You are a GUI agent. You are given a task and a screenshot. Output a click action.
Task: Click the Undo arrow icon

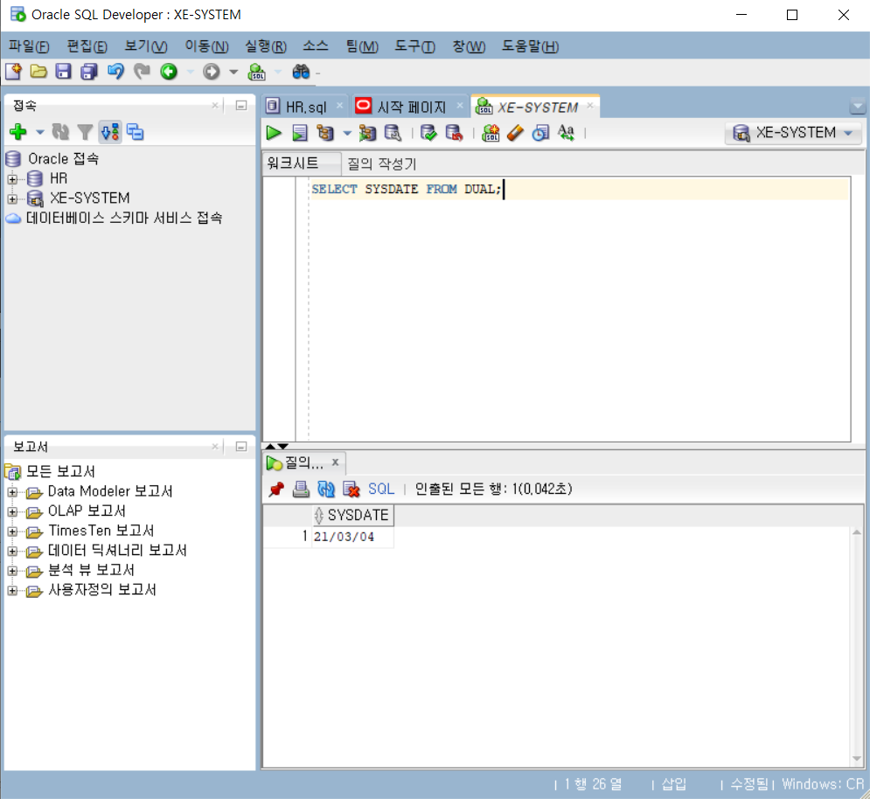pos(115,72)
